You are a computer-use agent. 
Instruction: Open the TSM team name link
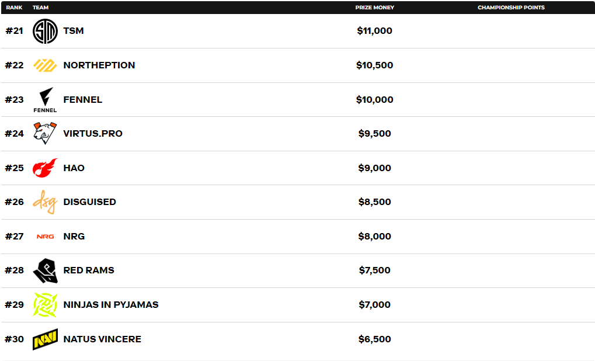(74, 31)
